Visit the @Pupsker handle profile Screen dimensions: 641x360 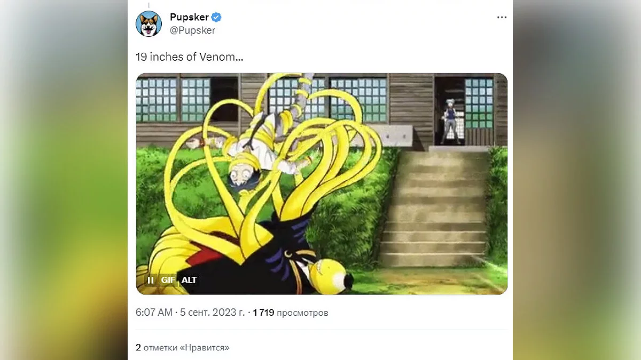click(192, 30)
